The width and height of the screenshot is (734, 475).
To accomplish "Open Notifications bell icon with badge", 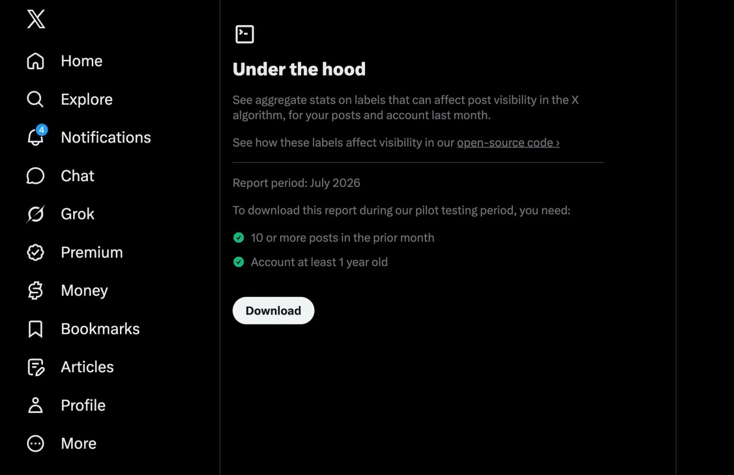I will (37, 136).
